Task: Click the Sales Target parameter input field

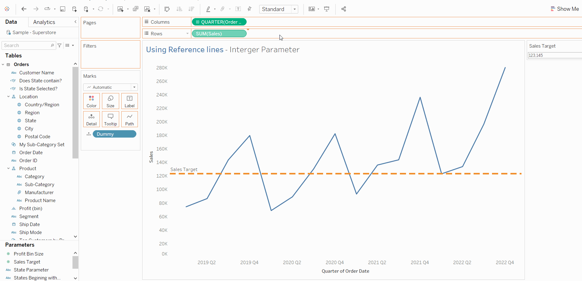Action: point(554,55)
